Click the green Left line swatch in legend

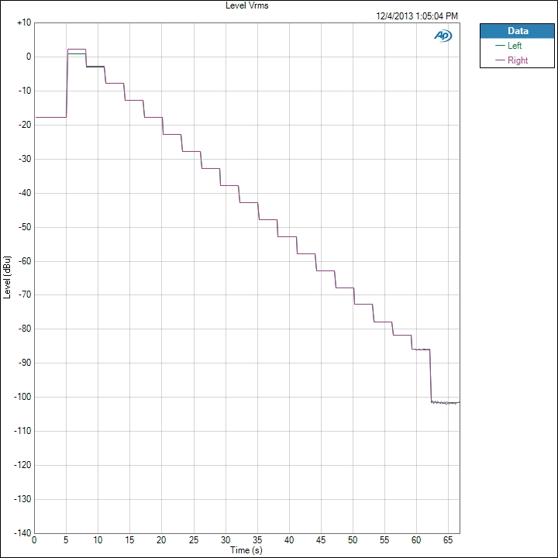[500, 46]
